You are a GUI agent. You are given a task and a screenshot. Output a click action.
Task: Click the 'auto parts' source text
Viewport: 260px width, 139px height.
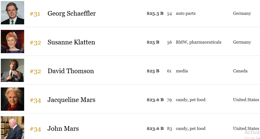pos(186,14)
